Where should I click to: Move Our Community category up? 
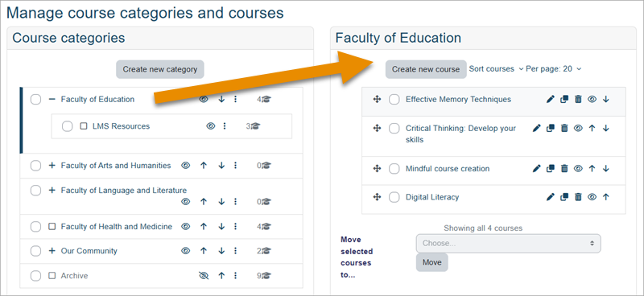pos(204,251)
